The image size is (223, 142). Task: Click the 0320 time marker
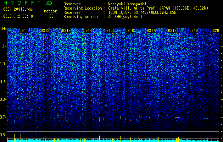pyautogui.click(x=215, y=31)
